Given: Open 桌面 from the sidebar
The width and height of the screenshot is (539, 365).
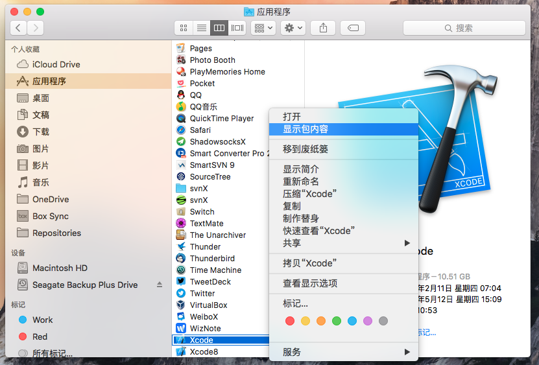Looking at the screenshot, I should 88,98.
